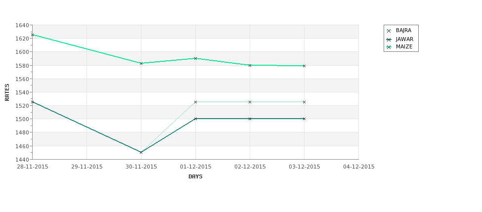Click the 1640 y-axis tick label
This screenshot has height=212, width=482.
(22, 25)
